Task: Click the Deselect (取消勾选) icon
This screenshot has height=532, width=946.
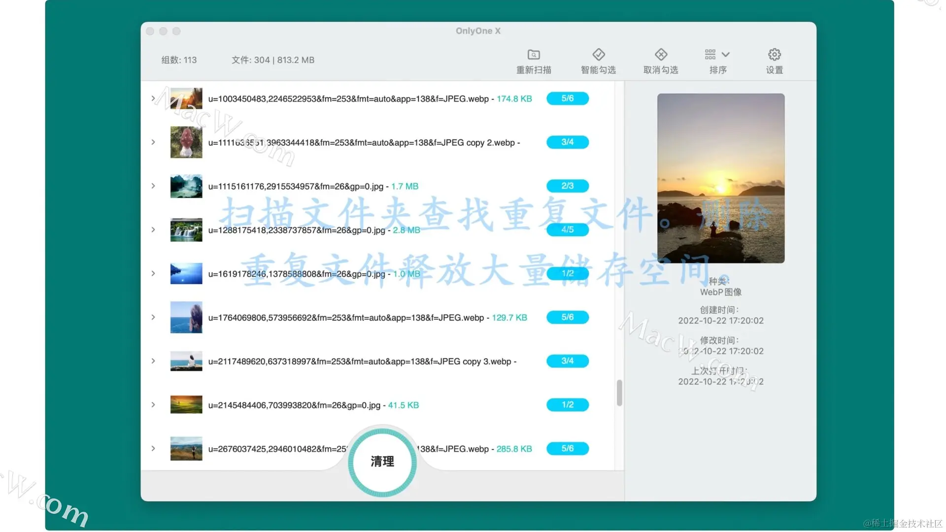Action: pos(661,55)
